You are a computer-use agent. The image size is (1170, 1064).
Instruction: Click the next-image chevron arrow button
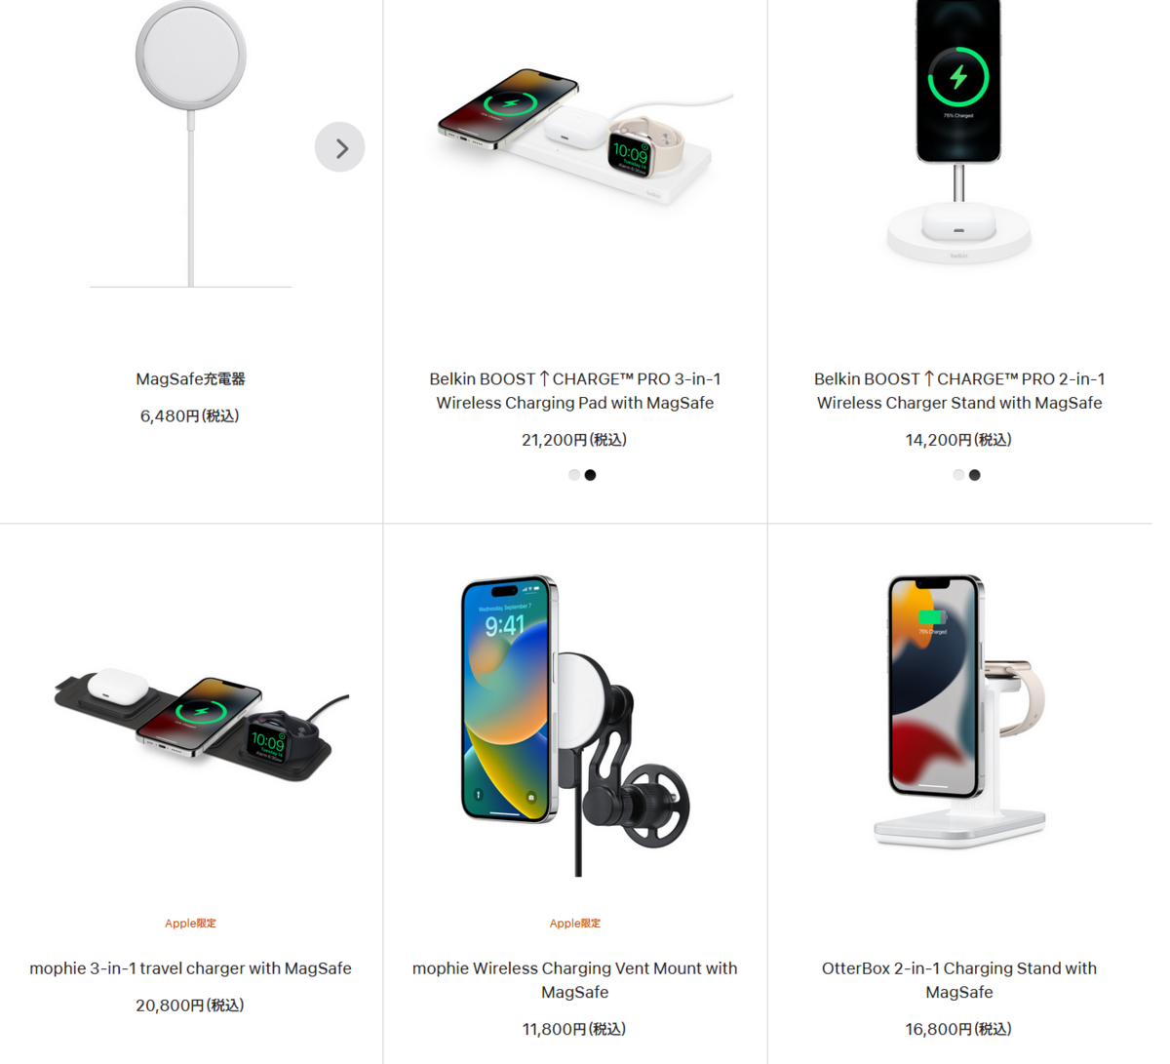(x=339, y=147)
